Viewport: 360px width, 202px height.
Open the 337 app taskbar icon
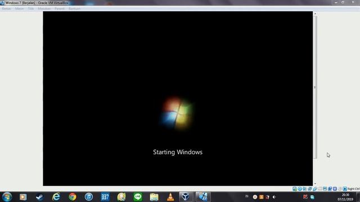(105, 197)
